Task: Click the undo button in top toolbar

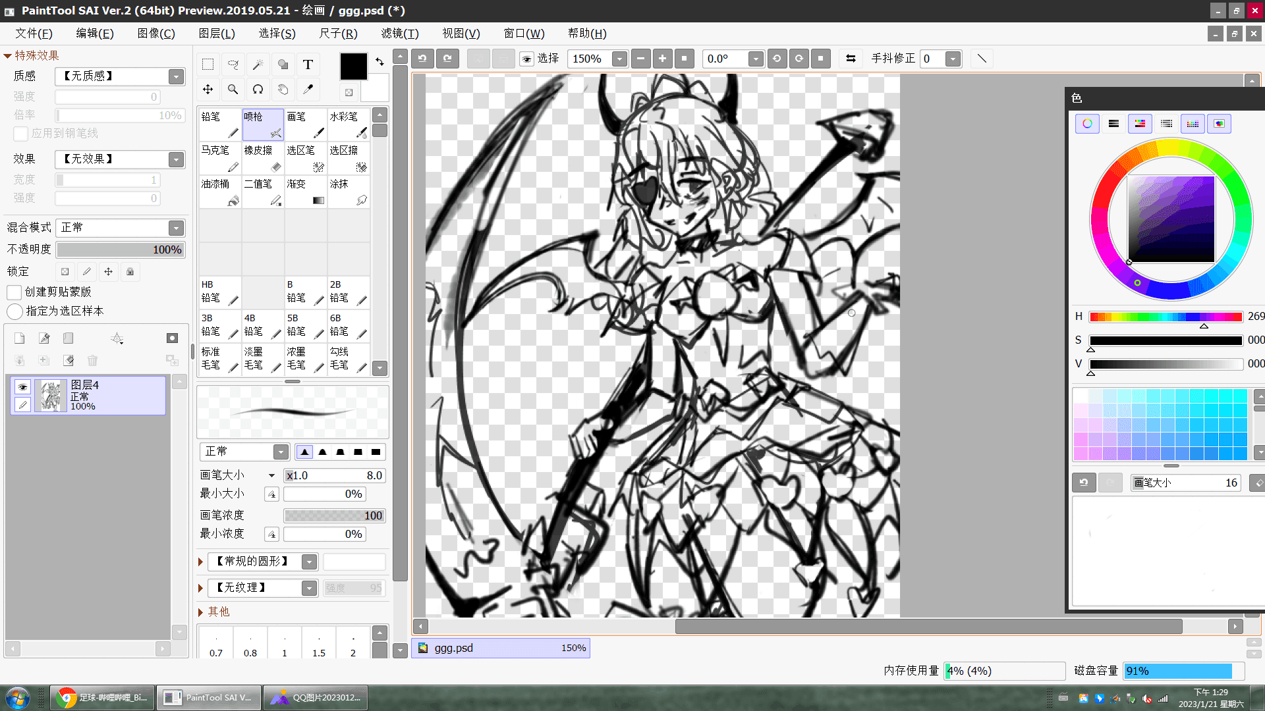Action: 422,59
